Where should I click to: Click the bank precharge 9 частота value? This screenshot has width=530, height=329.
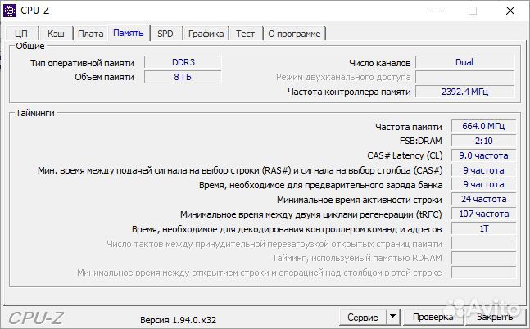click(483, 184)
